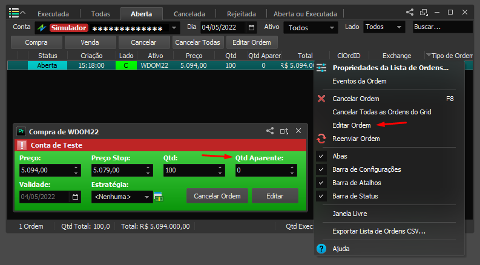
Task: Open the Estratégia Nenhuma dropdown
Action: pyautogui.click(x=122, y=197)
